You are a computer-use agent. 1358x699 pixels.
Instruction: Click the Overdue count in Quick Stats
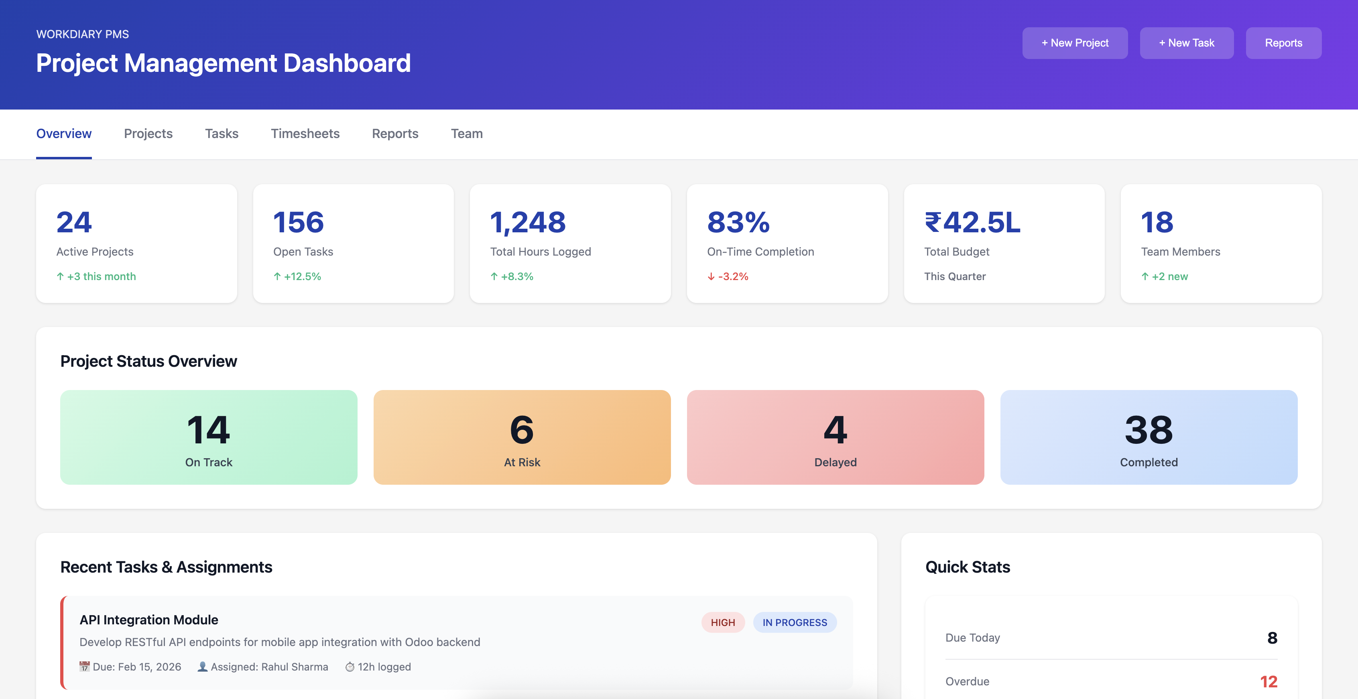click(1269, 681)
